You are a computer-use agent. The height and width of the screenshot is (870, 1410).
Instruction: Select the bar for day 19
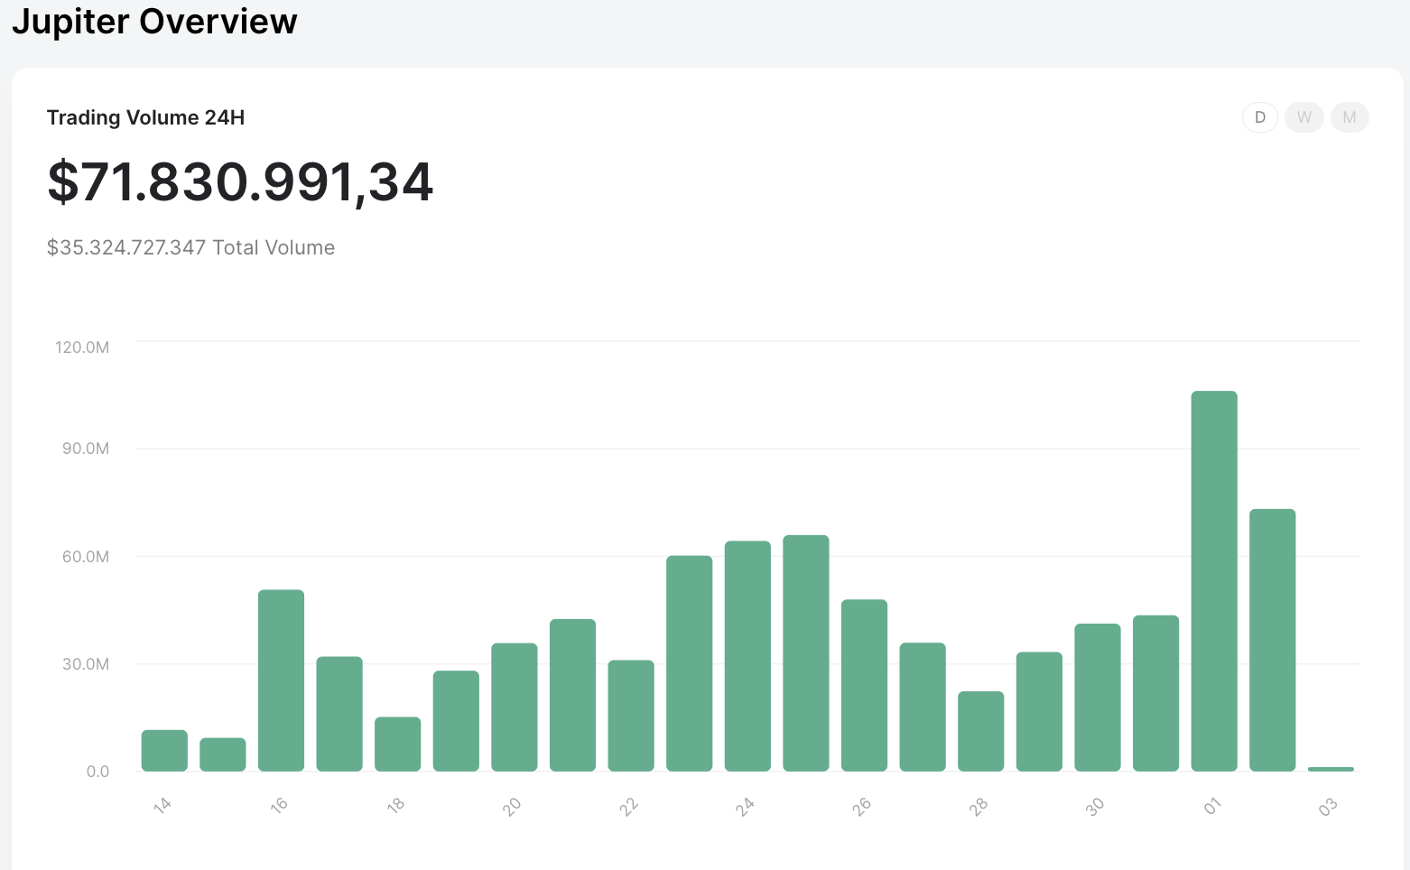[456, 721]
